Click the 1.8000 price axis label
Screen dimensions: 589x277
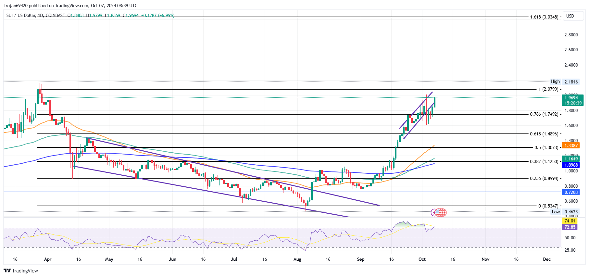click(x=571, y=110)
